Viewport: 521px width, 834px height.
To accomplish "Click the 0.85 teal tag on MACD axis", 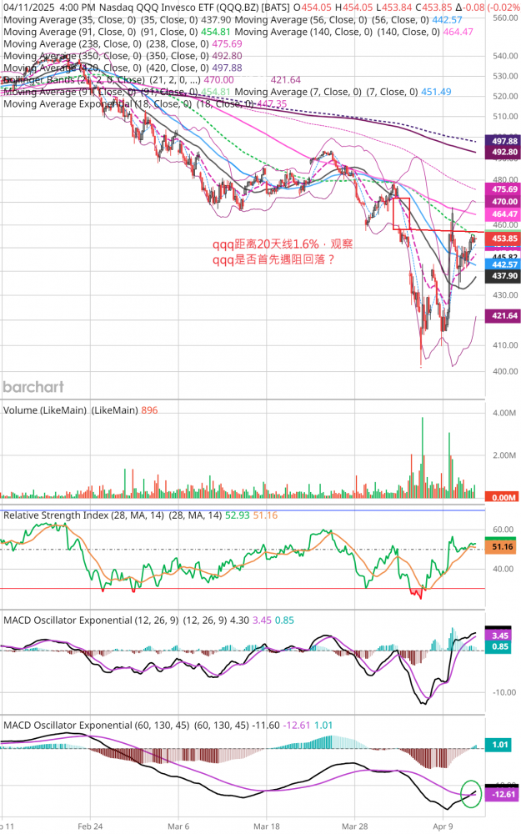I will [x=500, y=646].
